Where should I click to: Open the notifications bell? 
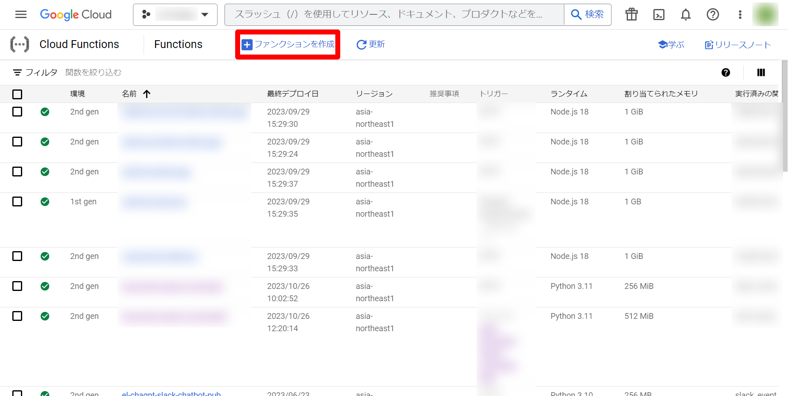[686, 15]
